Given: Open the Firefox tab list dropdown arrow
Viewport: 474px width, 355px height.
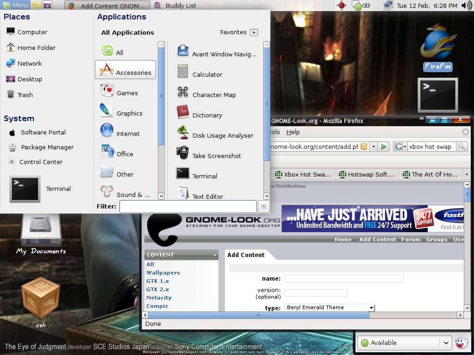Looking at the screenshot, I should click(x=467, y=174).
